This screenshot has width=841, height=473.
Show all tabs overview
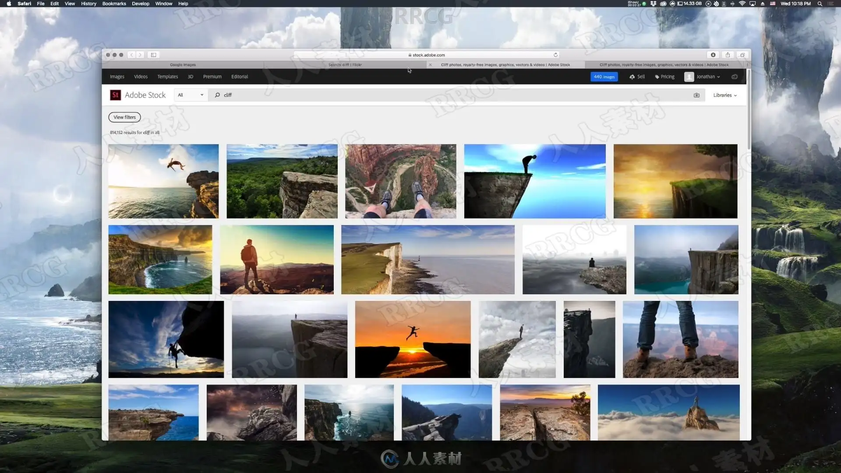tap(742, 55)
